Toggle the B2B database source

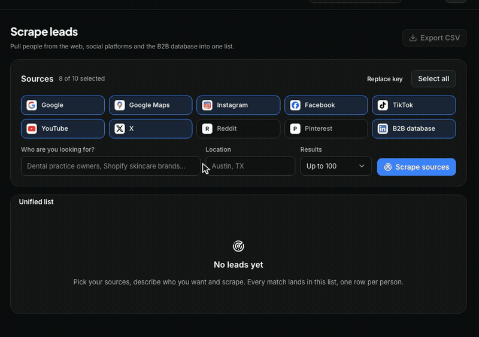[x=414, y=128]
